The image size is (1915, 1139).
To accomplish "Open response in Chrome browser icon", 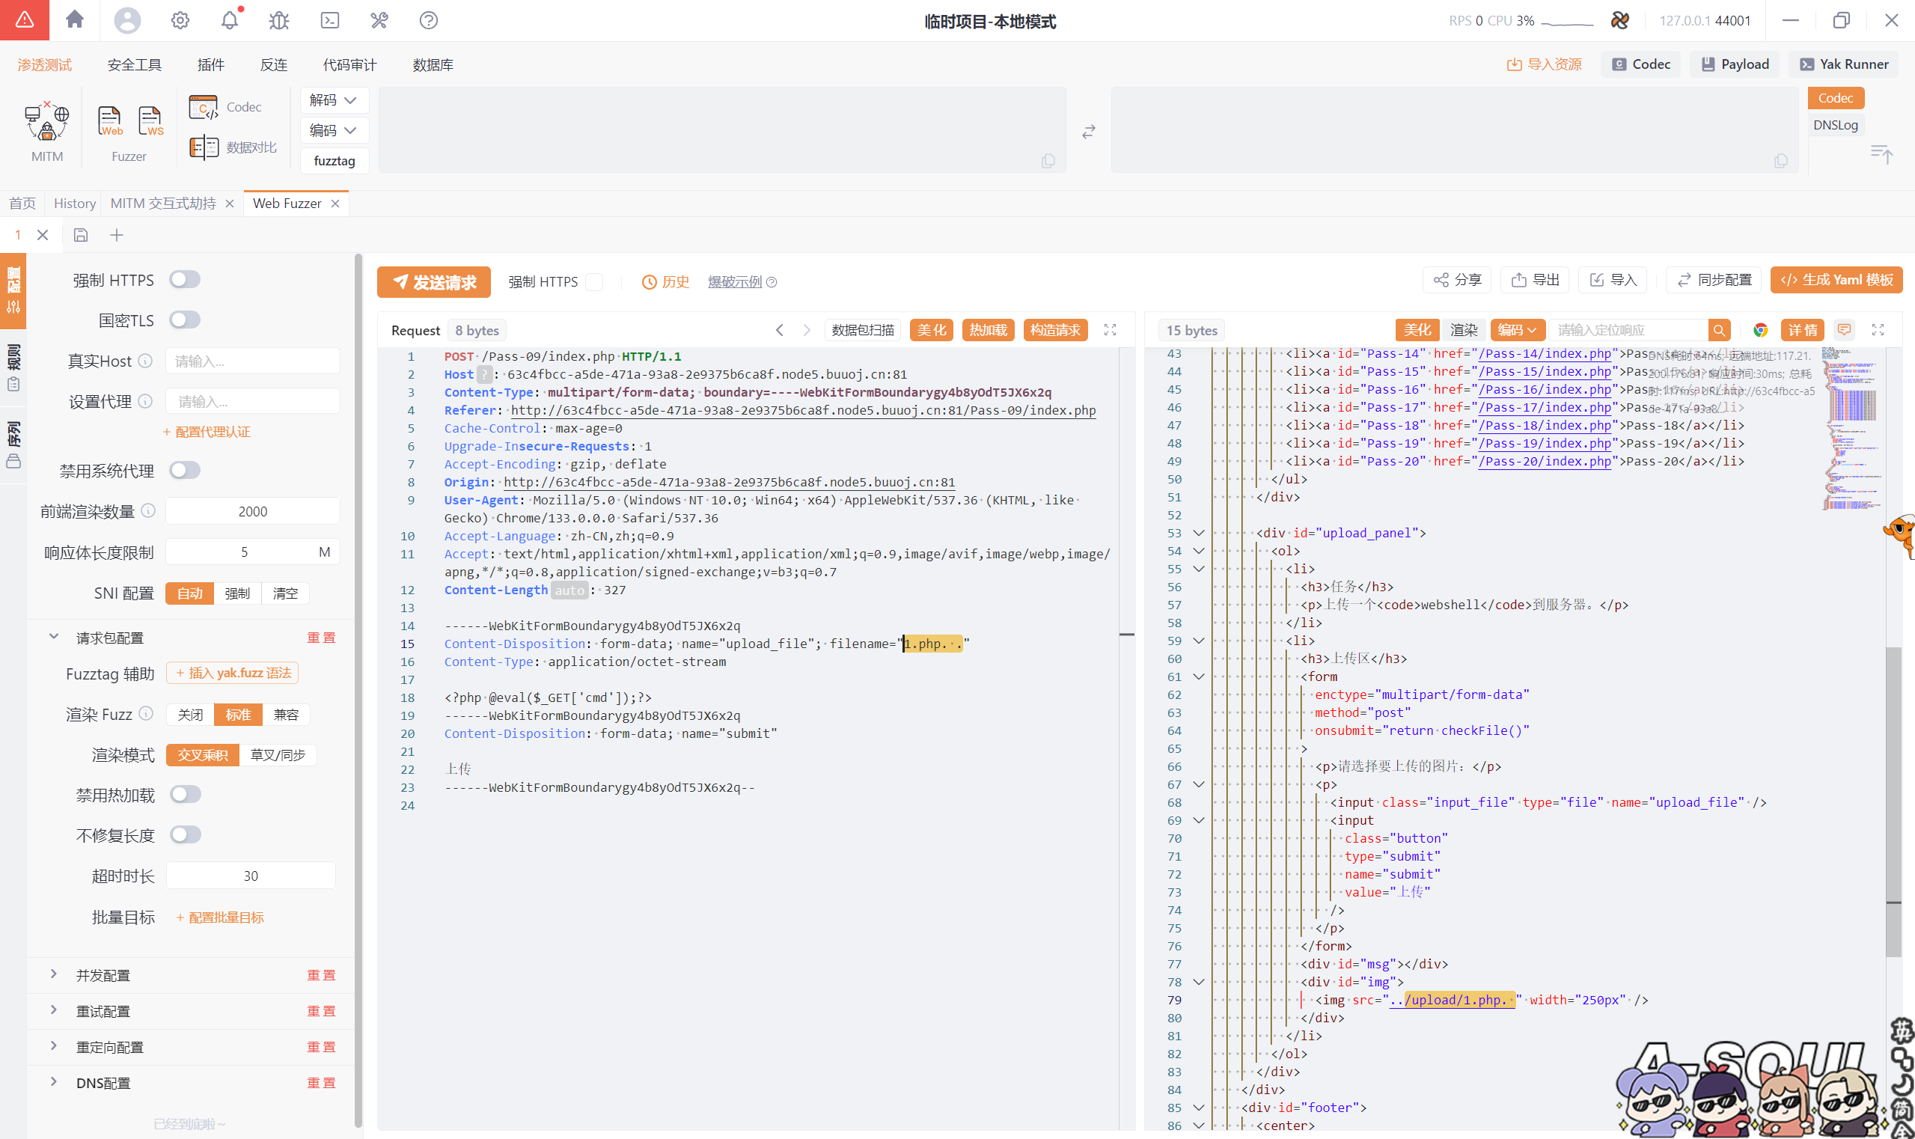I will 1760,330.
